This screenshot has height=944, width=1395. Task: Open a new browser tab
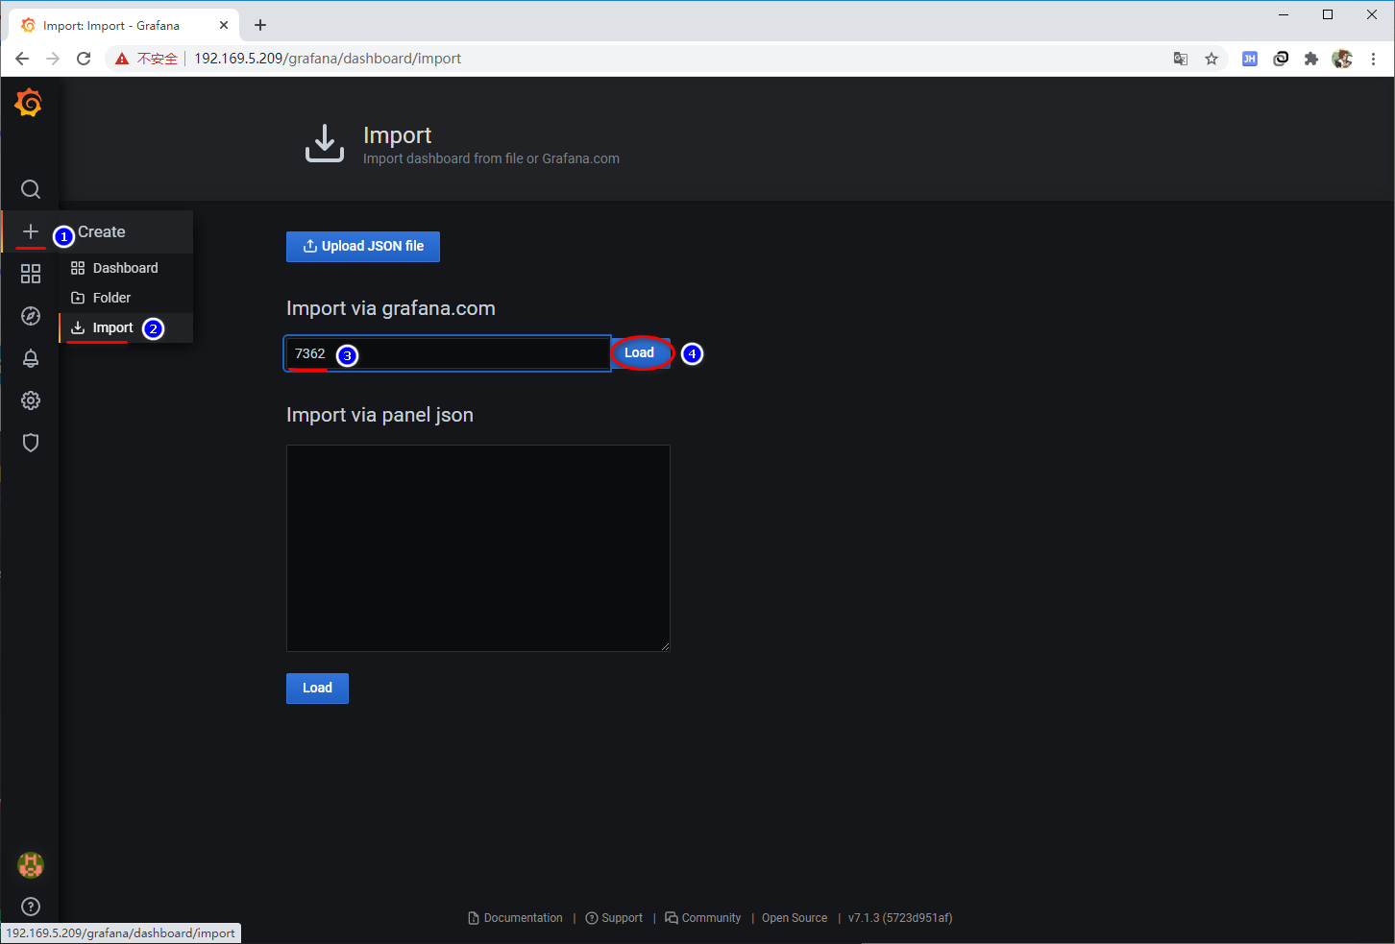(x=260, y=26)
